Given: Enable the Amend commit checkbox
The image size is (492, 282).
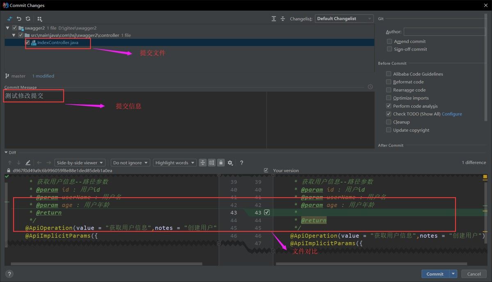Looking at the screenshot, I should [x=389, y=41].
